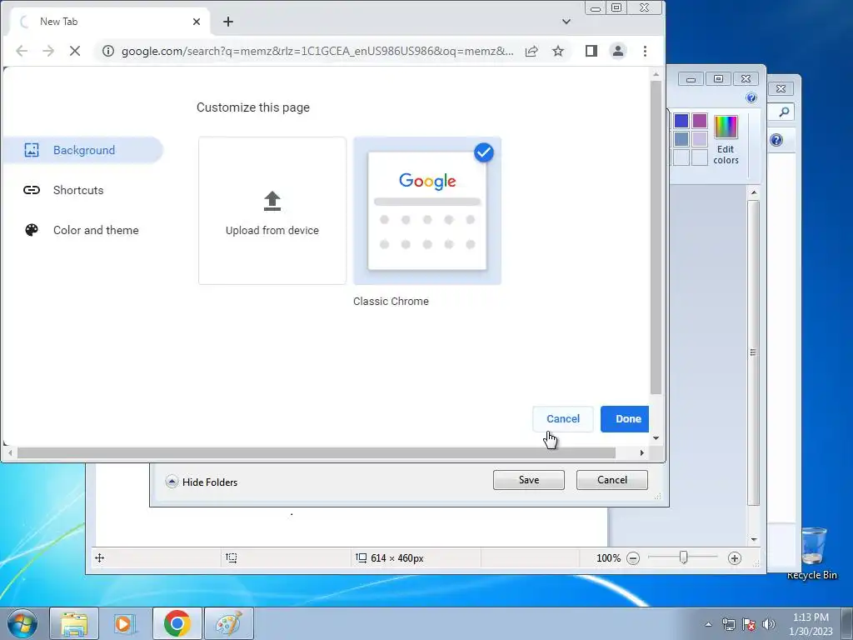This screenshot has width=853, height=640.
Task: Stop loading the page
Action: coord(75,51)
